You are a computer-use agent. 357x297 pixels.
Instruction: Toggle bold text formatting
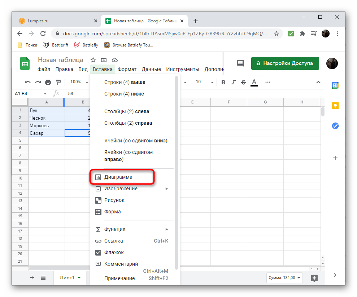(x=223, y=82)
